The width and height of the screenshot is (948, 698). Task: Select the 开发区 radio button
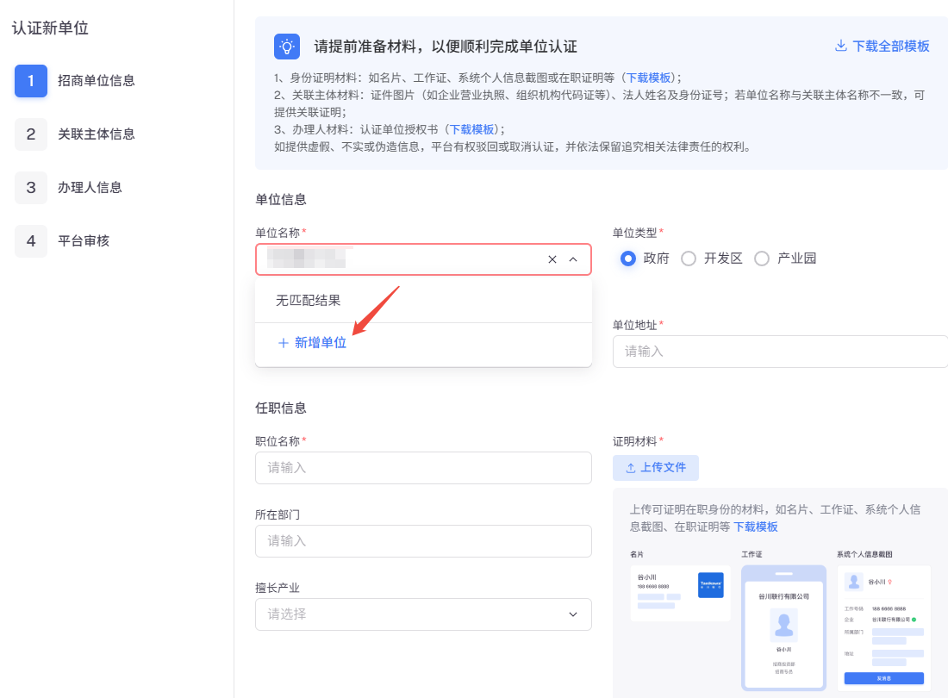(688, 259)
